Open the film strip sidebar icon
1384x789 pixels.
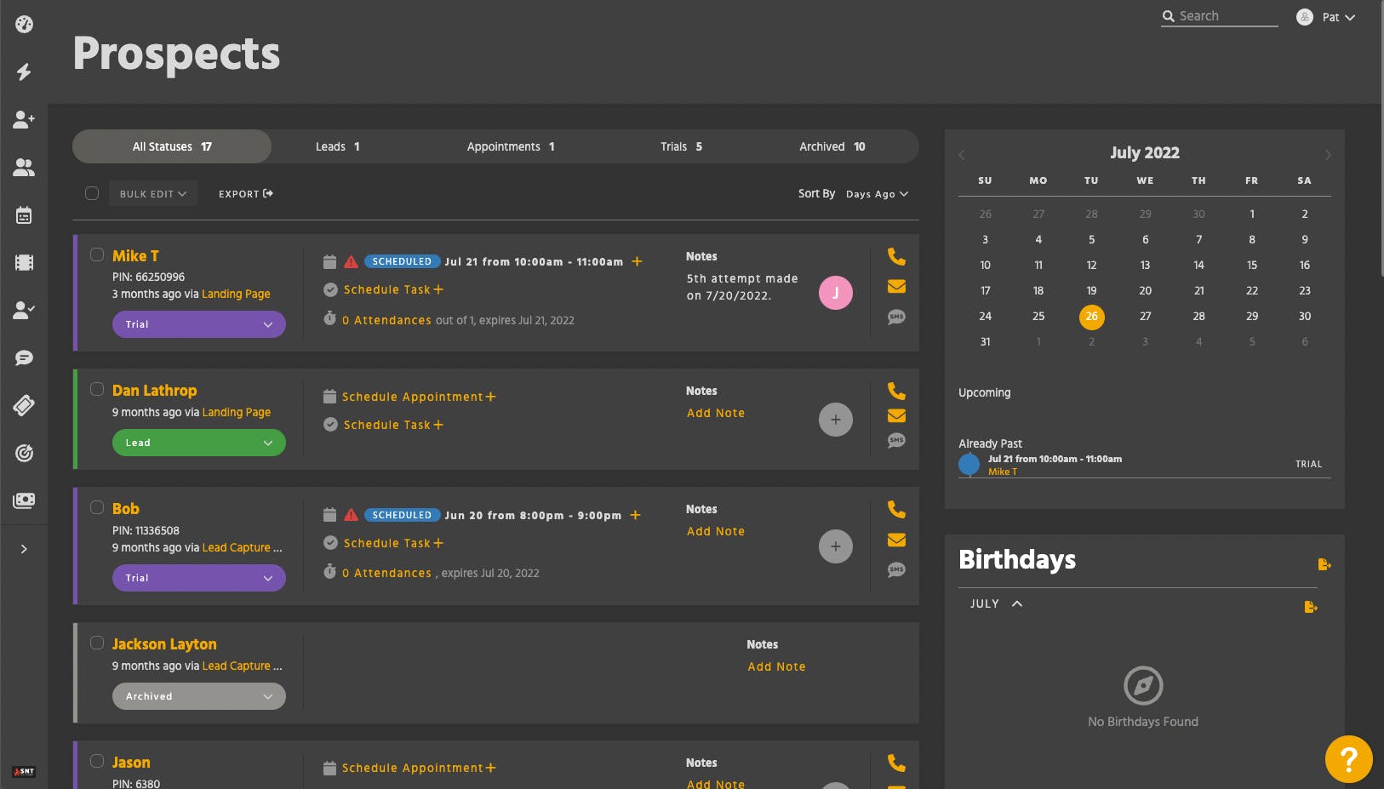(x=24, y=262)
